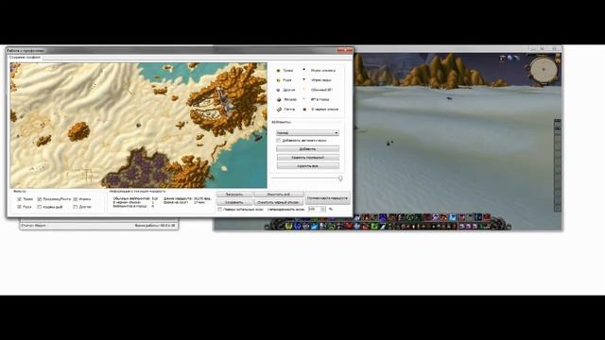Click 'Очистить черный список' button
This screenshot has width=605, height=340.
click(279, 202)
